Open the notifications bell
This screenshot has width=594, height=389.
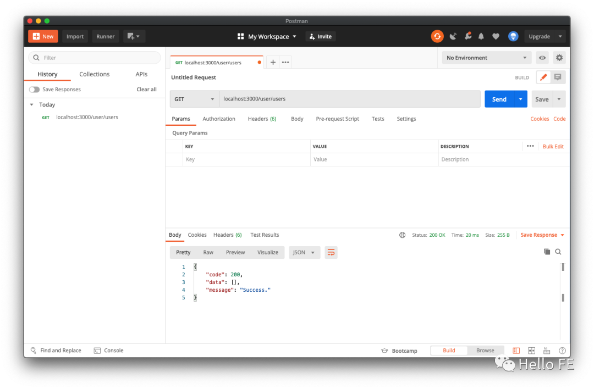481,36
